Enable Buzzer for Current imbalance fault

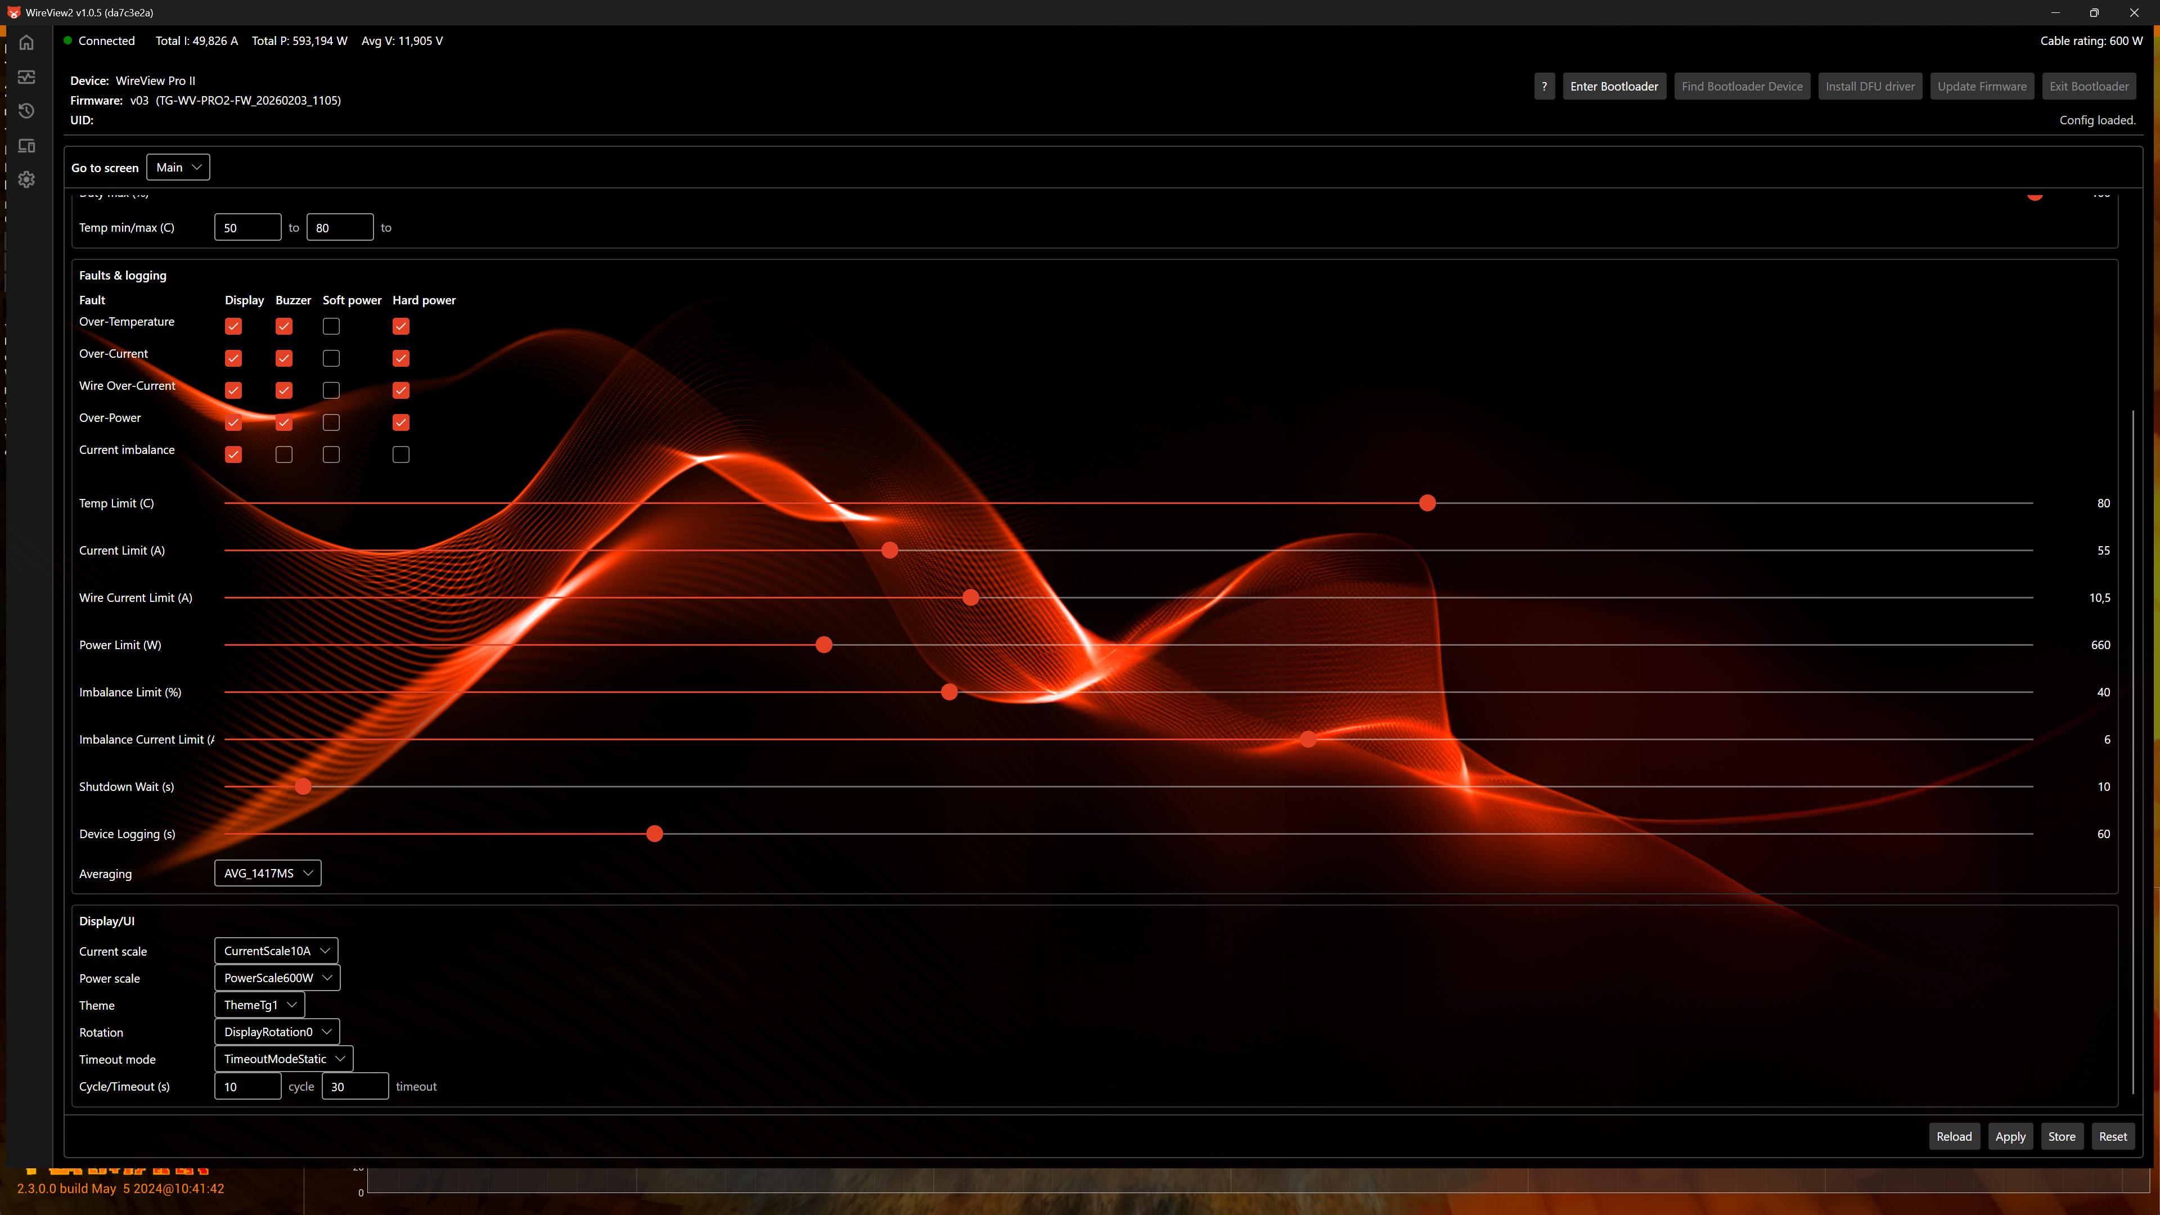284,454
